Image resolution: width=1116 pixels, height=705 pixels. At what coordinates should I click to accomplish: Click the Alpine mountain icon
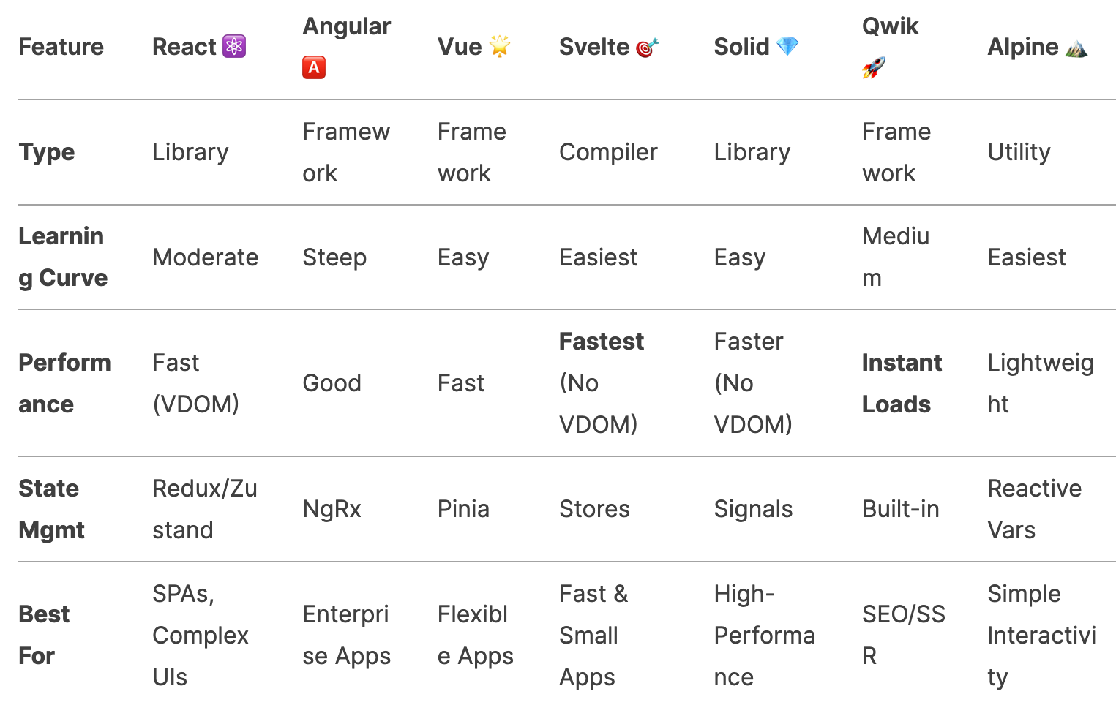point(1076,48)
